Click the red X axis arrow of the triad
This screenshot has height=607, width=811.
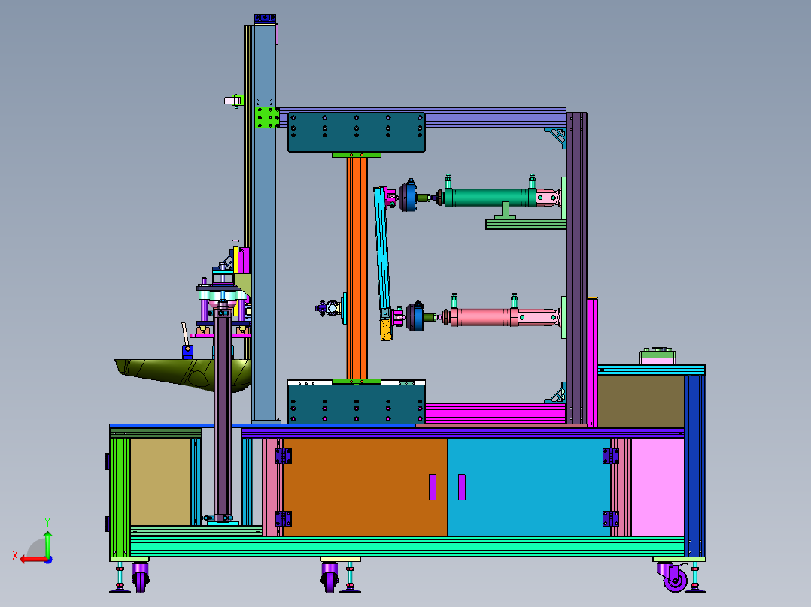[32, 560]
